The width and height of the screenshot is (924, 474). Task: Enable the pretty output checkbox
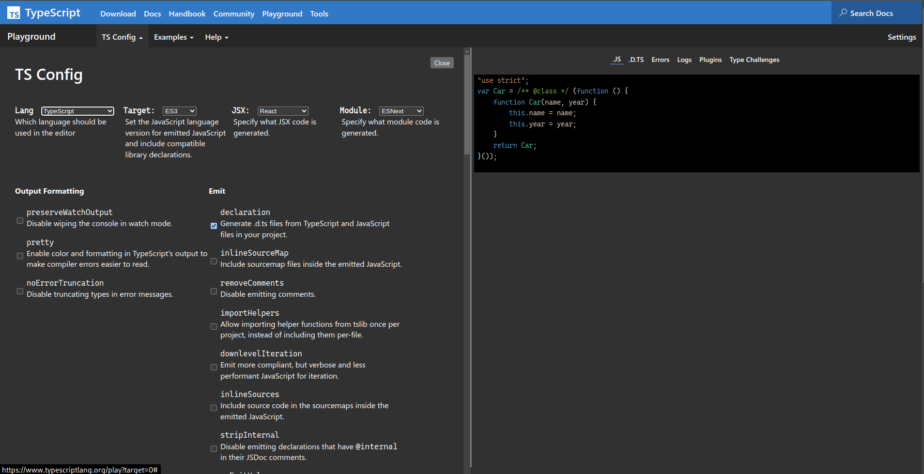(20, 256)
